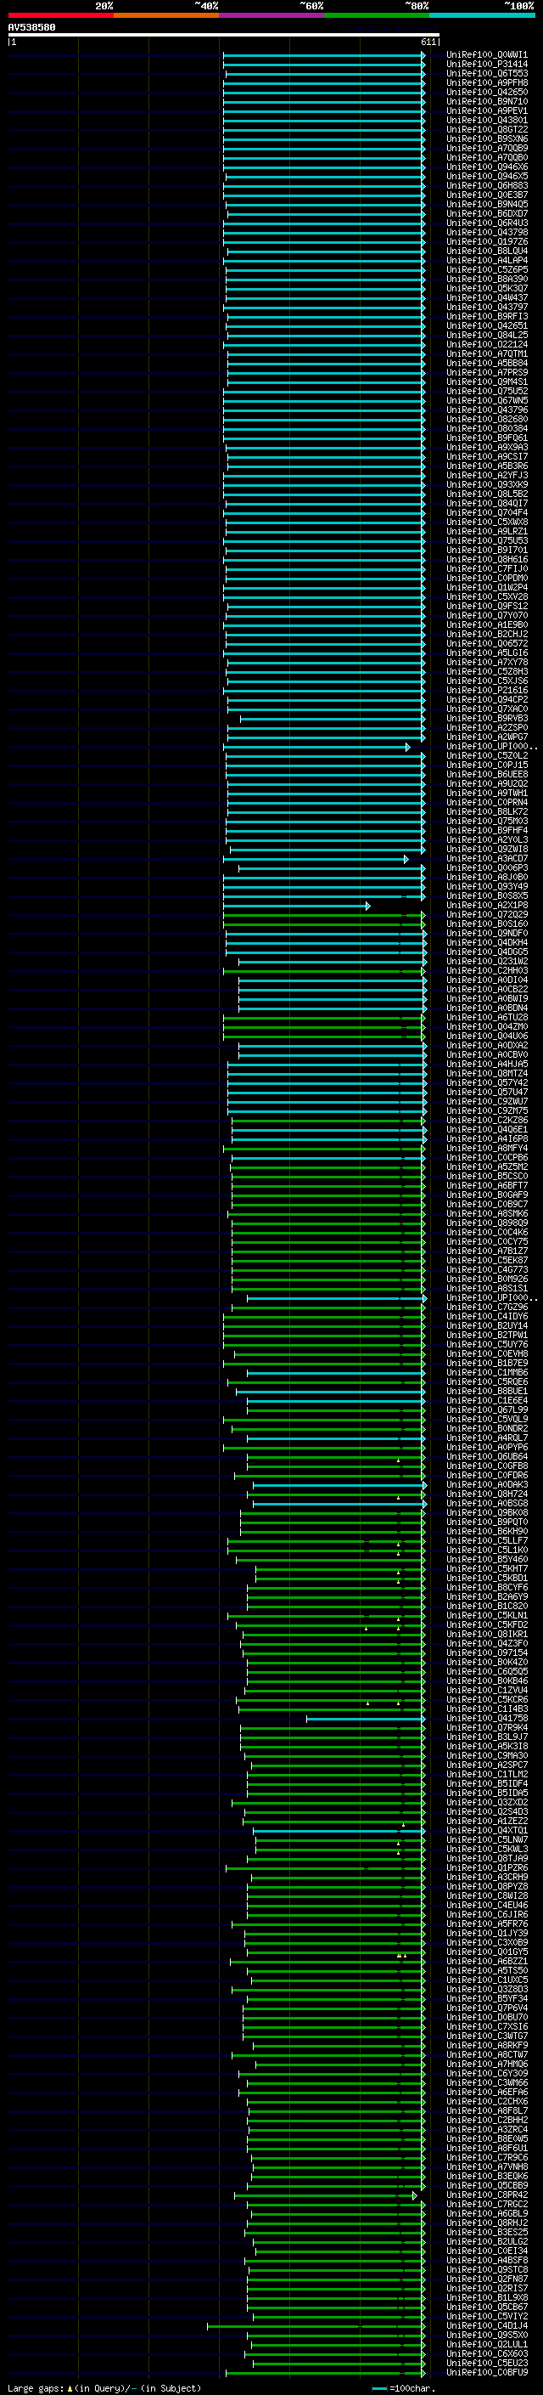
Task: Open hit UniRef100_A8CTW7
Action: click(x=486, y=2054)
